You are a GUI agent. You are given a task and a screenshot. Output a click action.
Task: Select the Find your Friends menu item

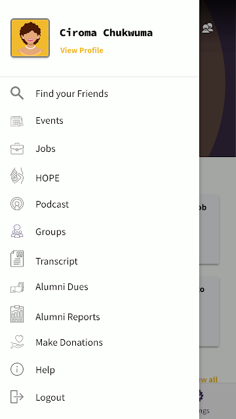(x=100, y=93)
